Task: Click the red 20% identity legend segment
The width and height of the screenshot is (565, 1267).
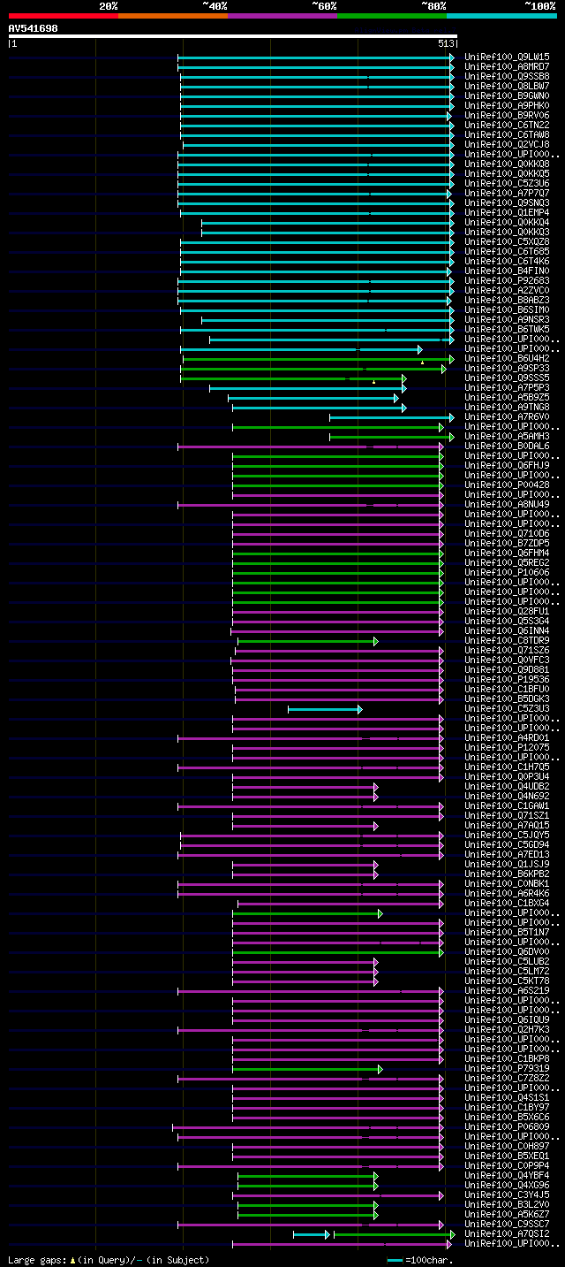Action: tap(63, 16)
